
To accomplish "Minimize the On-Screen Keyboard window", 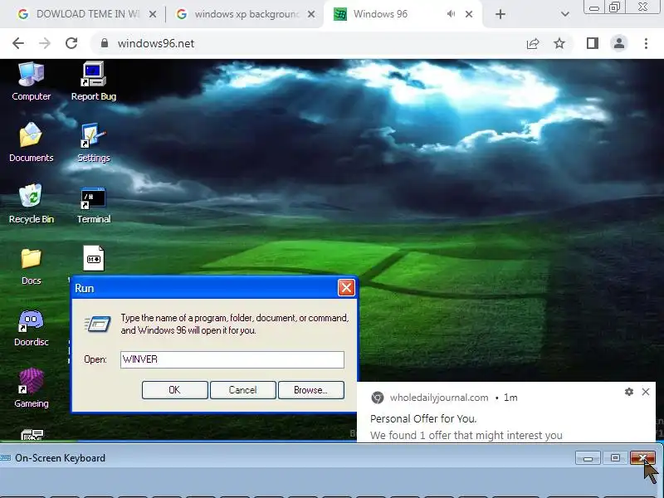I will point(588,458).
